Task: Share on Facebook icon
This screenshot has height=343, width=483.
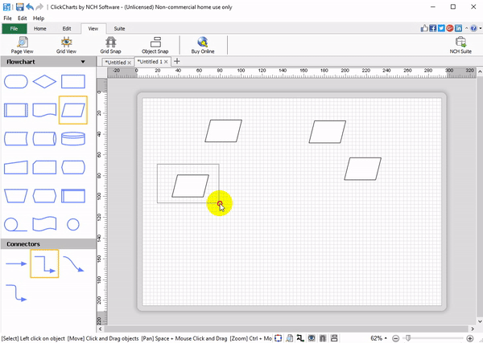Action: pos(433,28)
